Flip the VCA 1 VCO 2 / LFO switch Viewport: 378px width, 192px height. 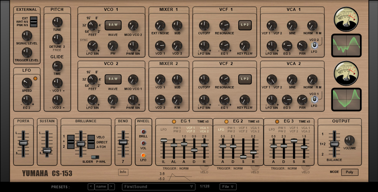[314, 45]
